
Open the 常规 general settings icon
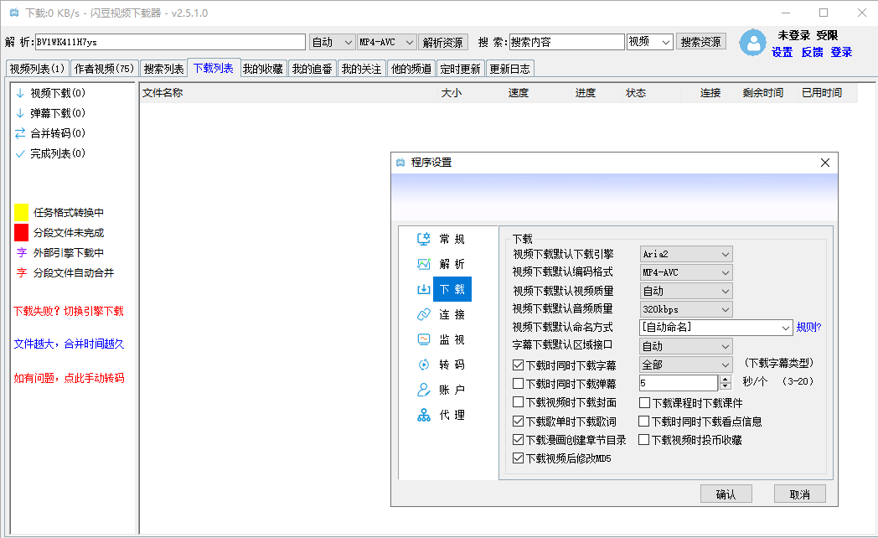click(424, 239)
